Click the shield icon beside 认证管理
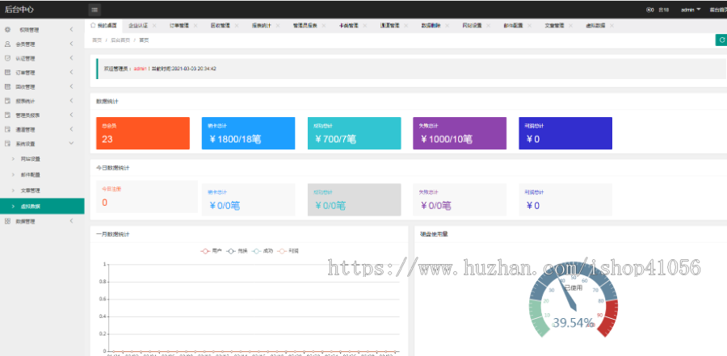This screenshot has height=356, width=727. 8,58
